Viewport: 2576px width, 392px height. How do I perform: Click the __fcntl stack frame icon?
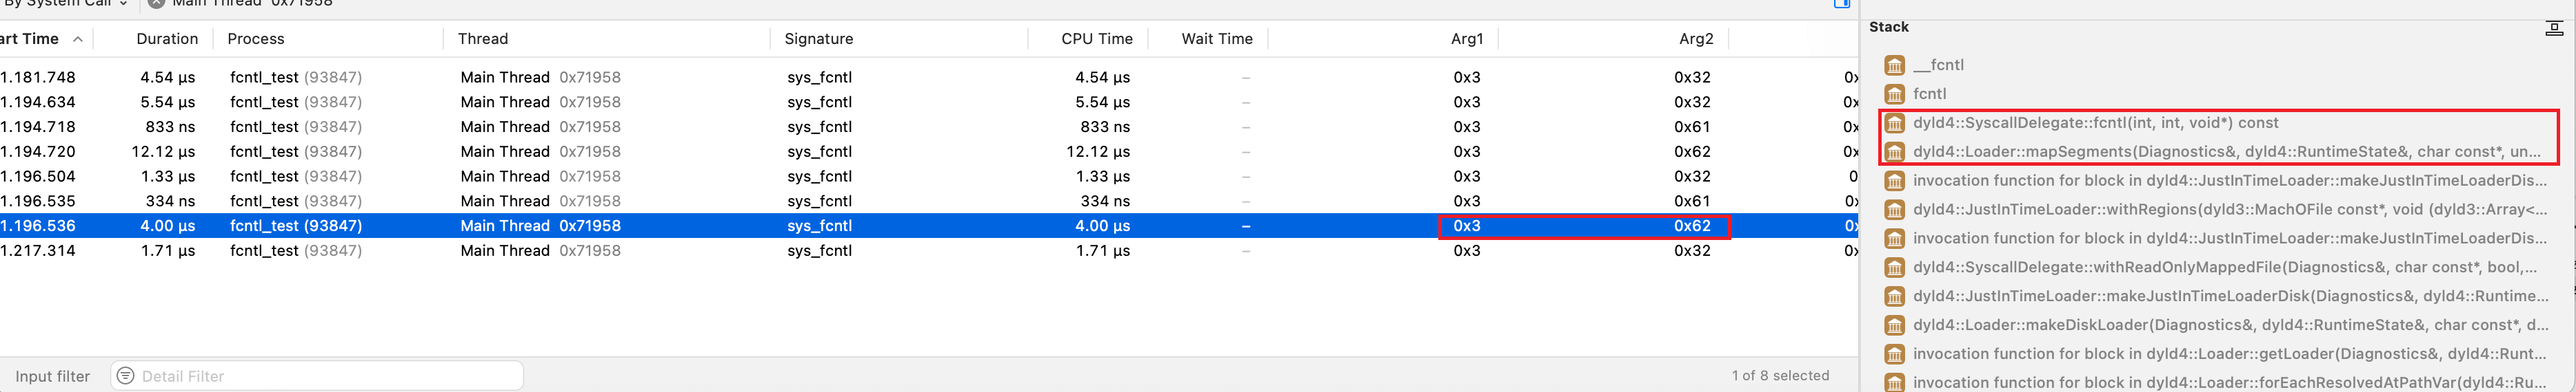coord(1894,65)
